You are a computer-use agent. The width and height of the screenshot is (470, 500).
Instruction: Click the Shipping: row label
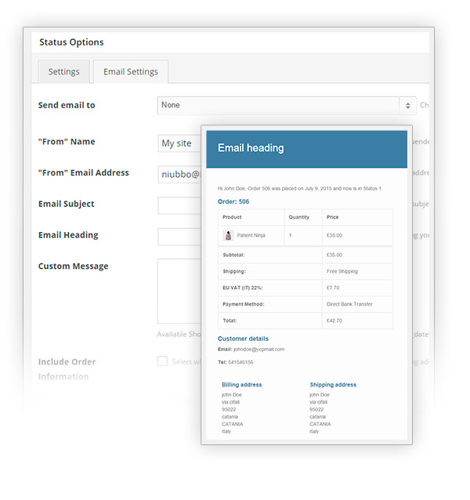[x=234, y=271]
